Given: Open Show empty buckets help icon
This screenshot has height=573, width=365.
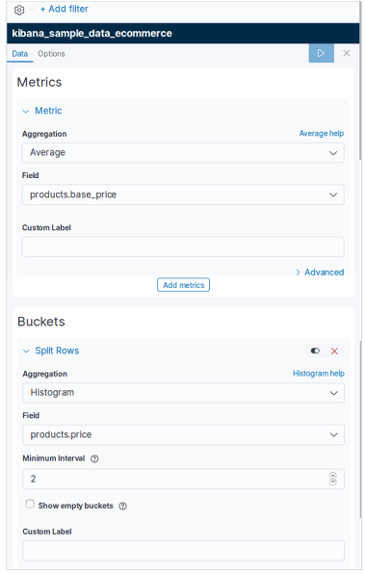Looking at the screenshot, I should pos(122,506).
